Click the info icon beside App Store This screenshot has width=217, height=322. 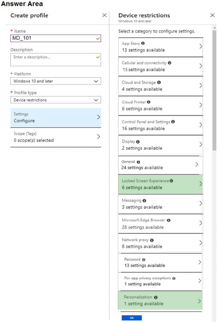pos(143,43)
